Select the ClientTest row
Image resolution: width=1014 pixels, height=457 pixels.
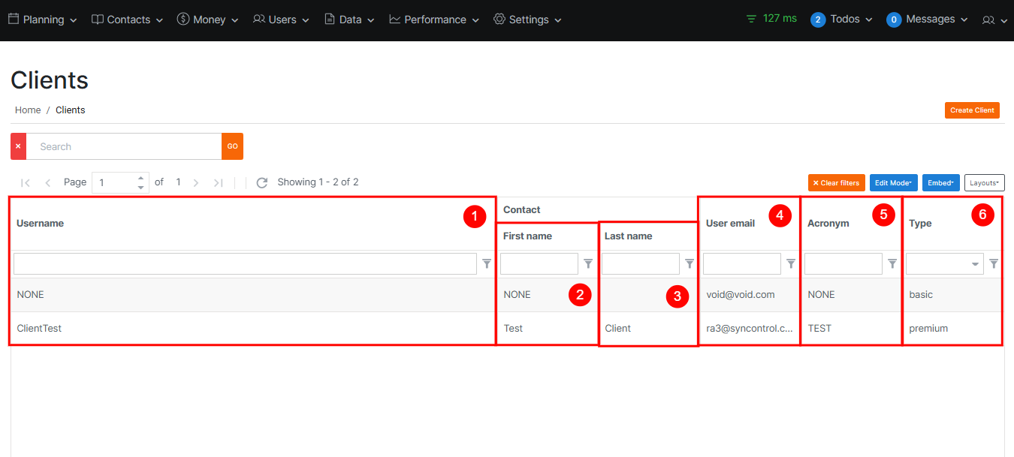click(x=39, y=328)
